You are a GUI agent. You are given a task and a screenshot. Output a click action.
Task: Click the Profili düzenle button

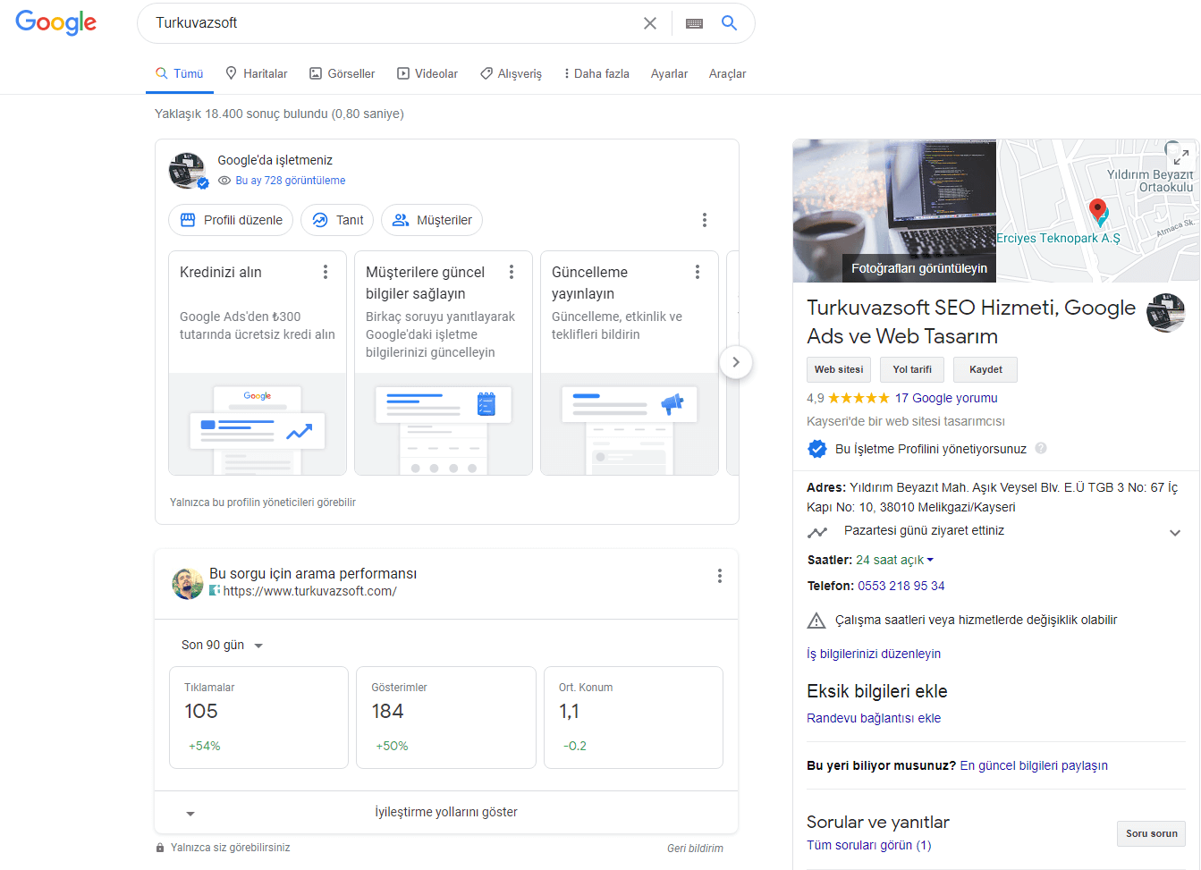231,220
